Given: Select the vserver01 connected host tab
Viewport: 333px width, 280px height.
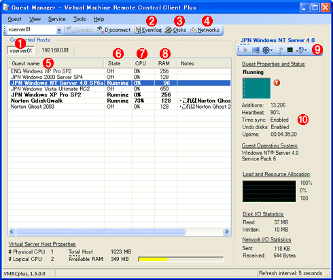Looking at the screenshot, I should pyautogui.click(x=20, y=50).
